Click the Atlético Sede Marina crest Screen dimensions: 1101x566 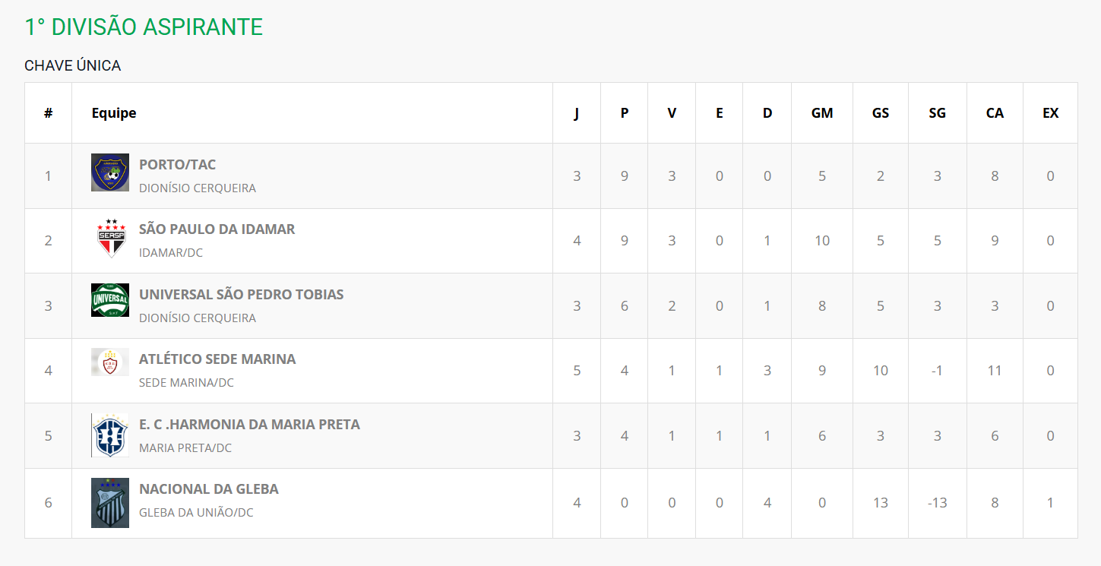[110, 362]
